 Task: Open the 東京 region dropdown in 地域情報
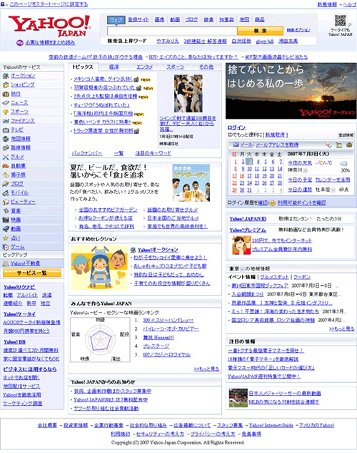click(242, 269)
